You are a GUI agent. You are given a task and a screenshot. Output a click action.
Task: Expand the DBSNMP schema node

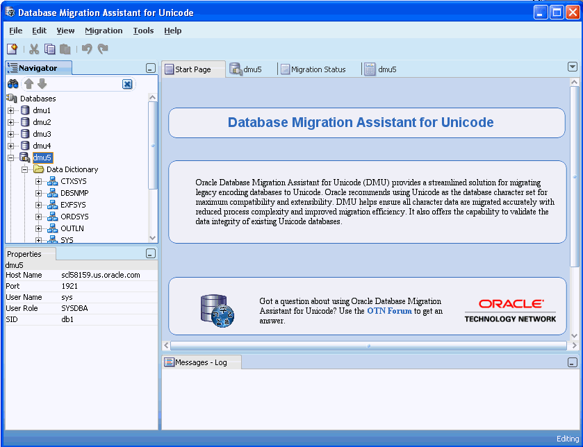[x=39, y=194]
